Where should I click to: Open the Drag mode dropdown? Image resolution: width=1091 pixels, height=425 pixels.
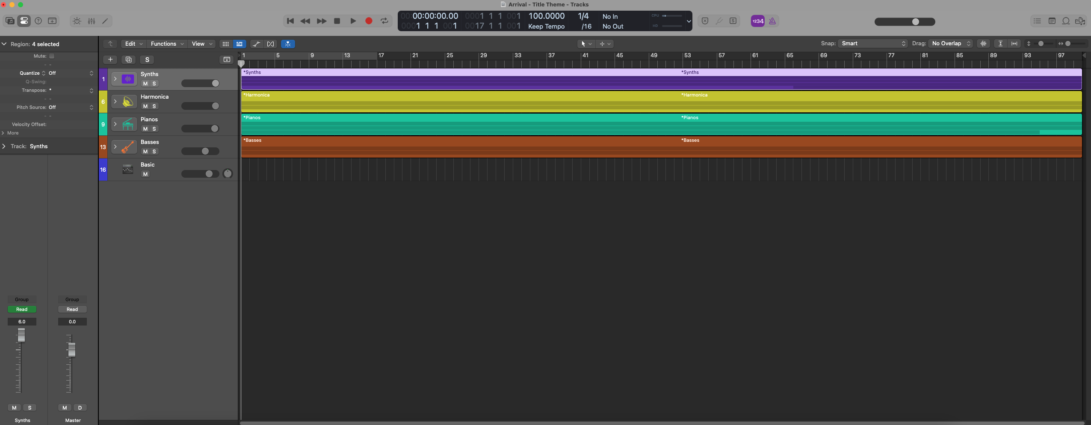(x=951, y=44)
